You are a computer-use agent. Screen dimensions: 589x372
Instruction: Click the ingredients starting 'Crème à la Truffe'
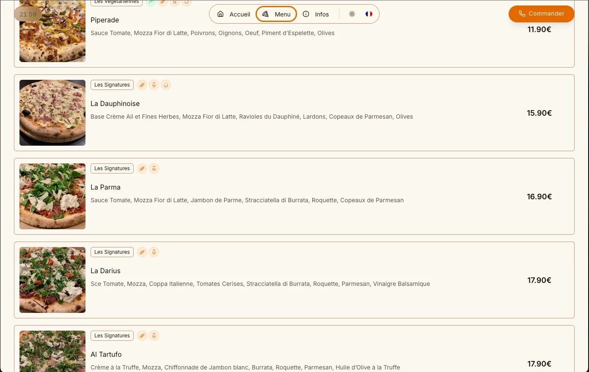245,367
